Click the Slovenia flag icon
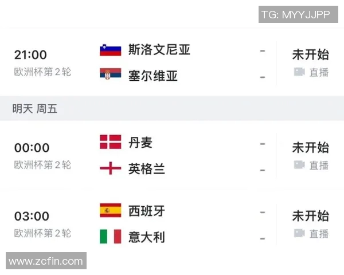 (x=111, y=50)
